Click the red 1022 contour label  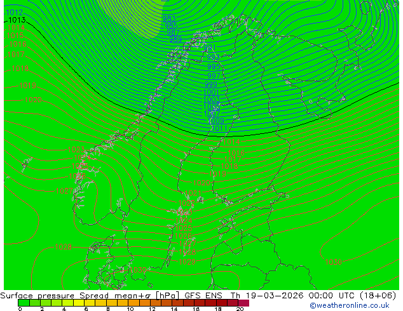[187, 203]
